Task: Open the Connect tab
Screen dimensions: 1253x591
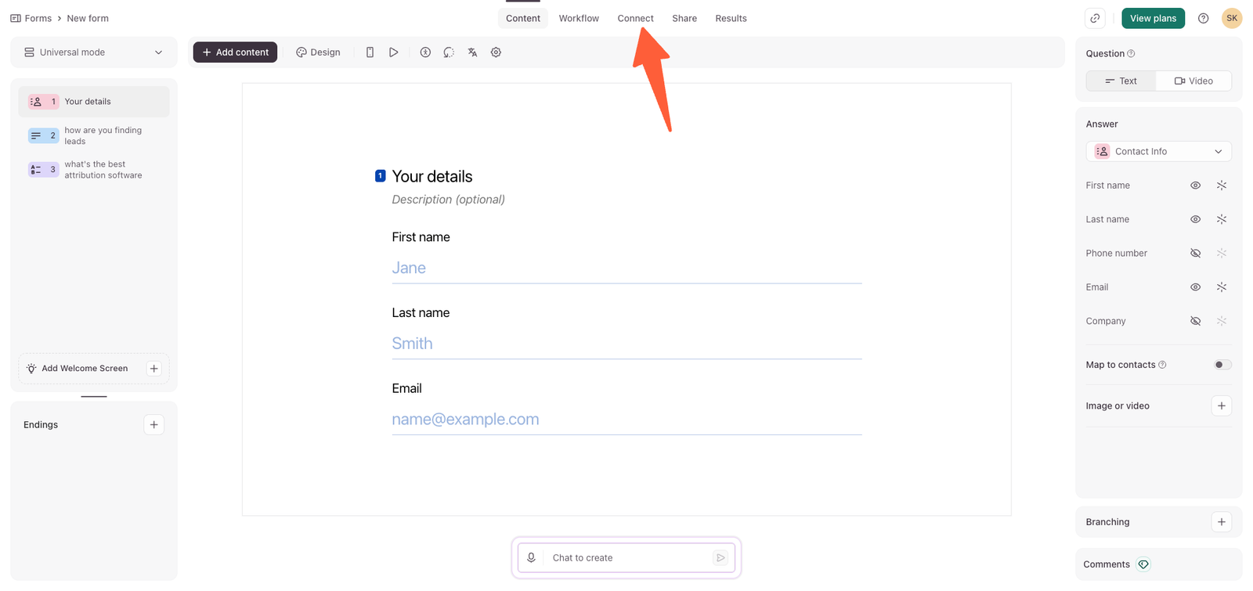Action: [x=635, y=18]
